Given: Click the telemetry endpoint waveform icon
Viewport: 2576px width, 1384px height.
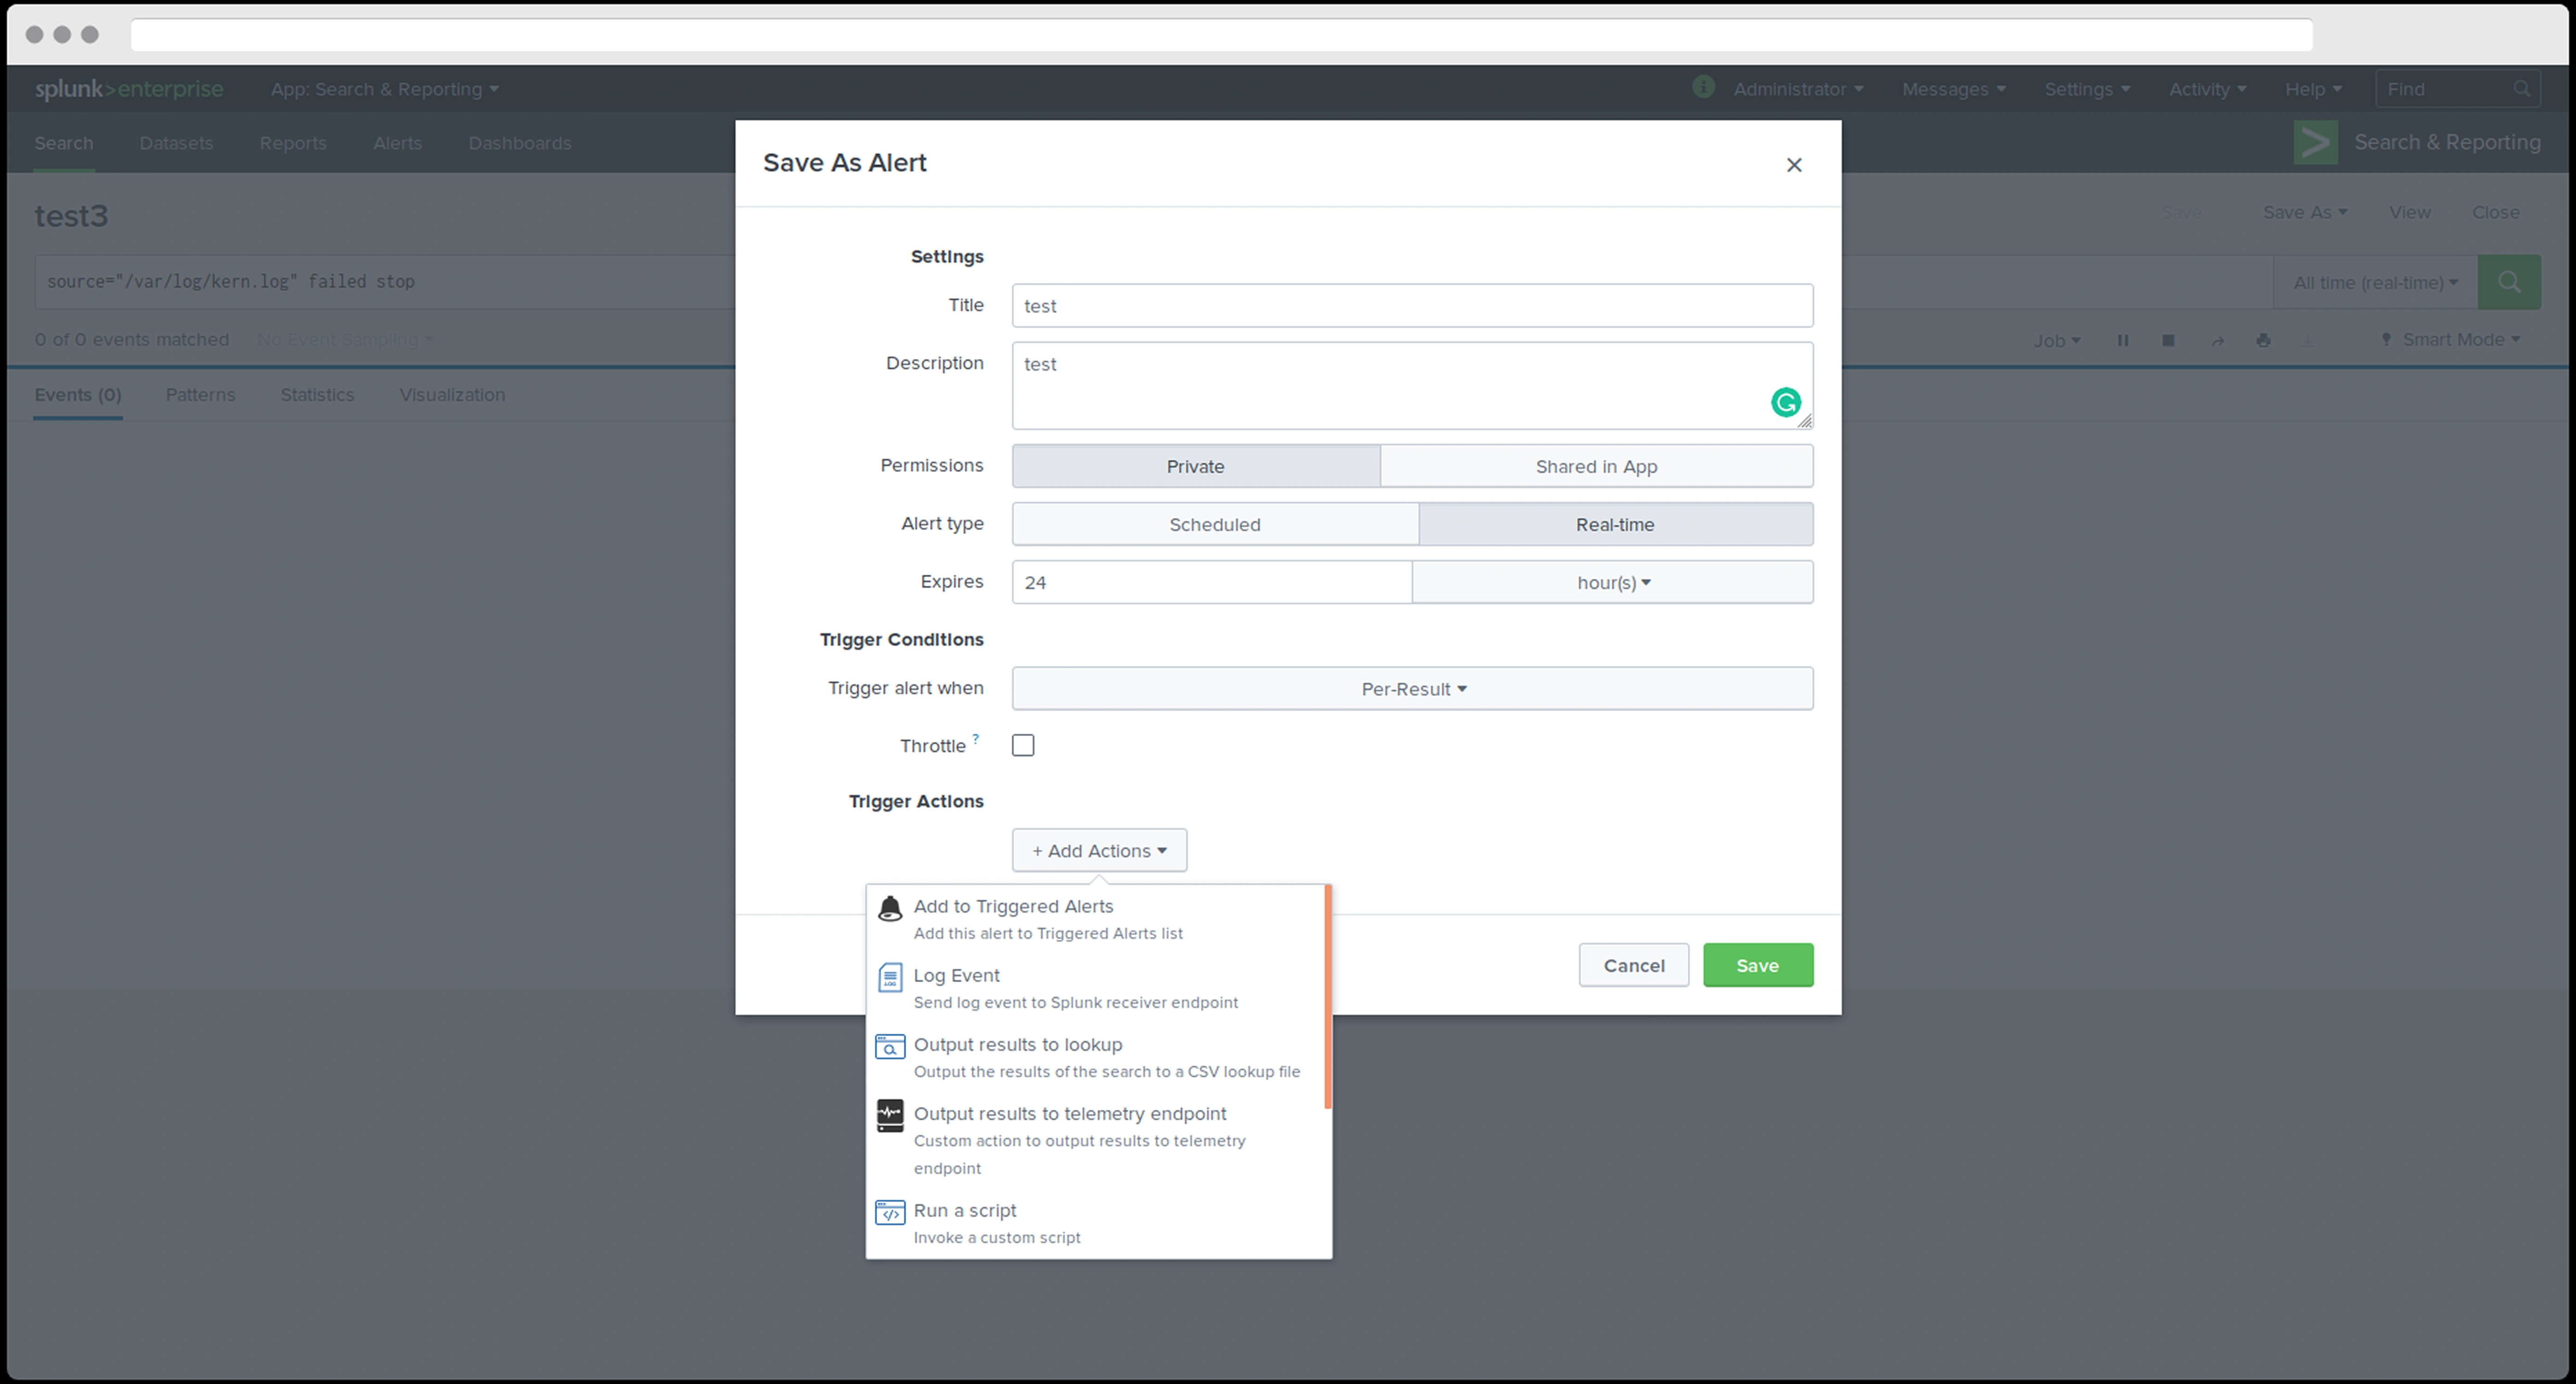Looking at the screenshot, I should [x=889, y=1115].
